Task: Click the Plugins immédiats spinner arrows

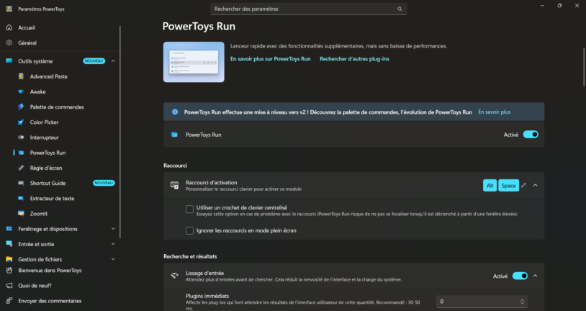Action: point(522,302)
